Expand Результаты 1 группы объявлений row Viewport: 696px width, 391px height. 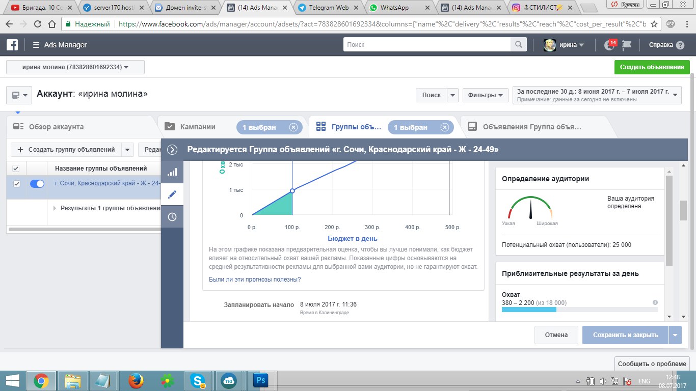55,208
